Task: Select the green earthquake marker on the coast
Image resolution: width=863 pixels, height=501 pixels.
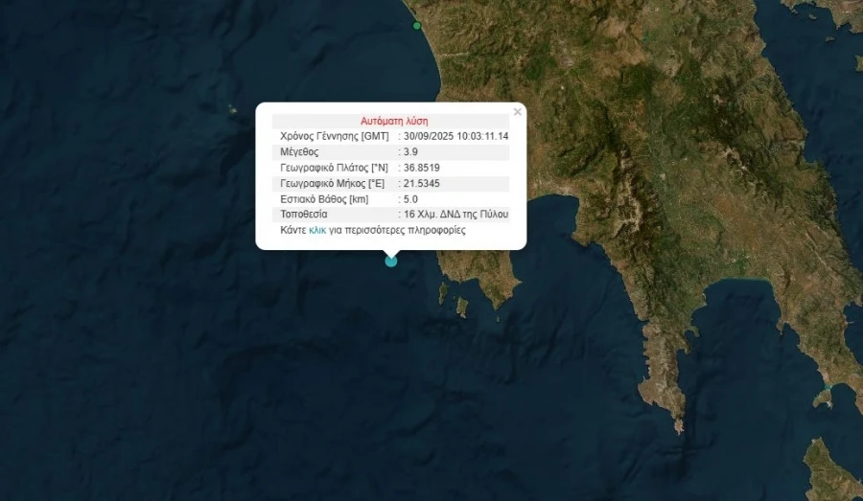Action: (417, 25)
